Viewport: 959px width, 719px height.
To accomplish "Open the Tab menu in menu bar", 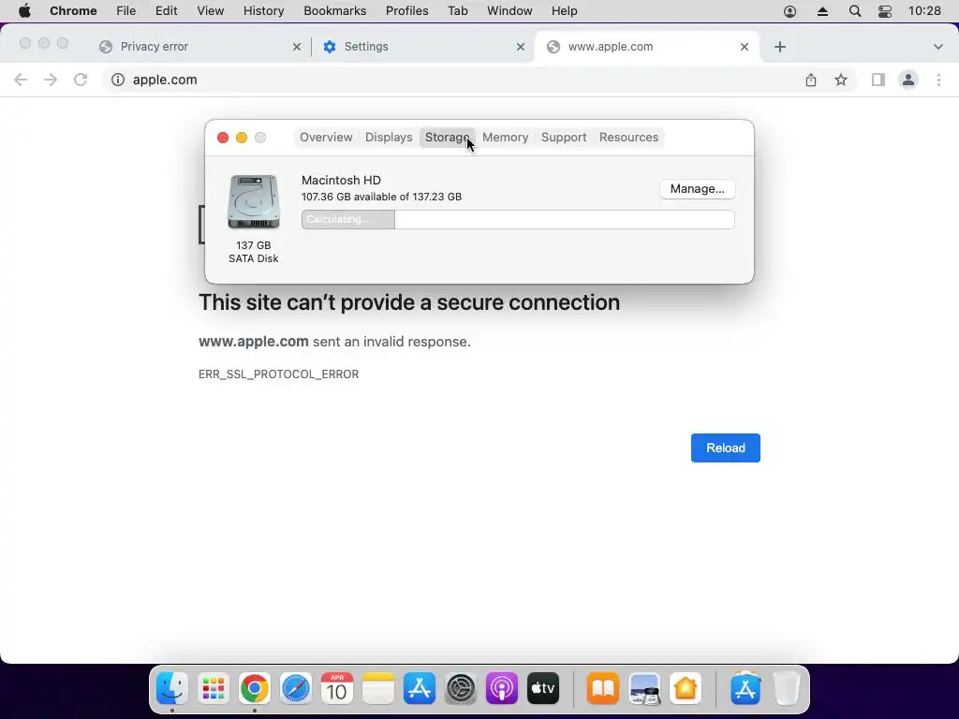I will click(x=457, y=11).
